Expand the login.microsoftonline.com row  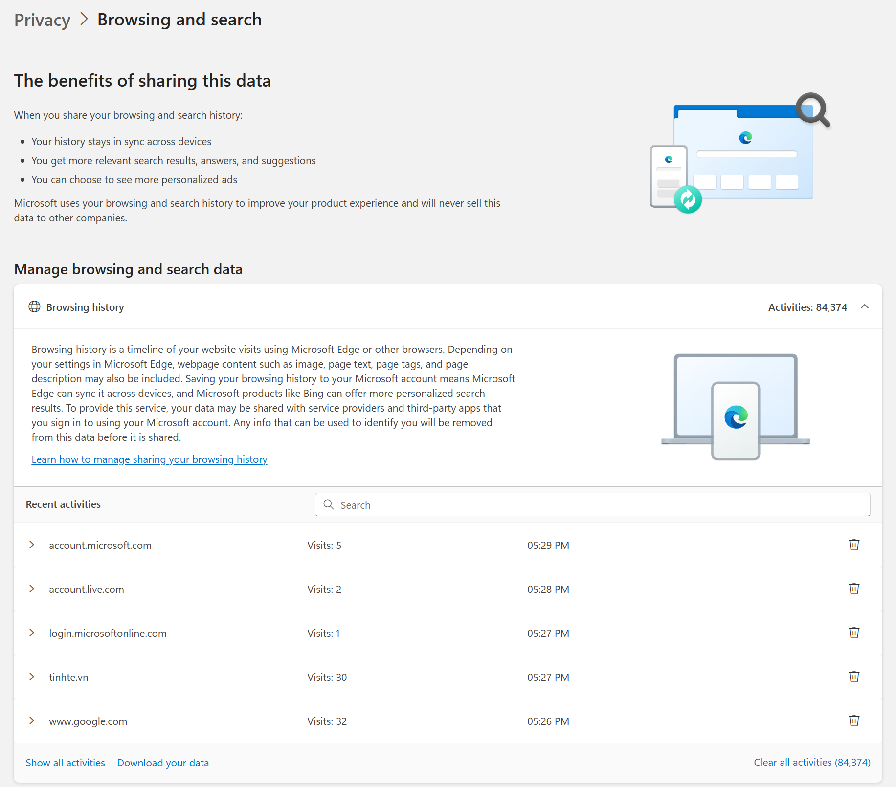click(x=32, y=633)
